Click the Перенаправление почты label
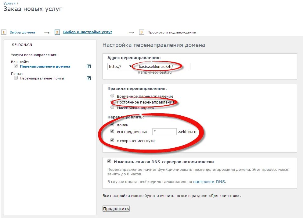The width and height of the screenshot is (303, 218). click(42, 78)
